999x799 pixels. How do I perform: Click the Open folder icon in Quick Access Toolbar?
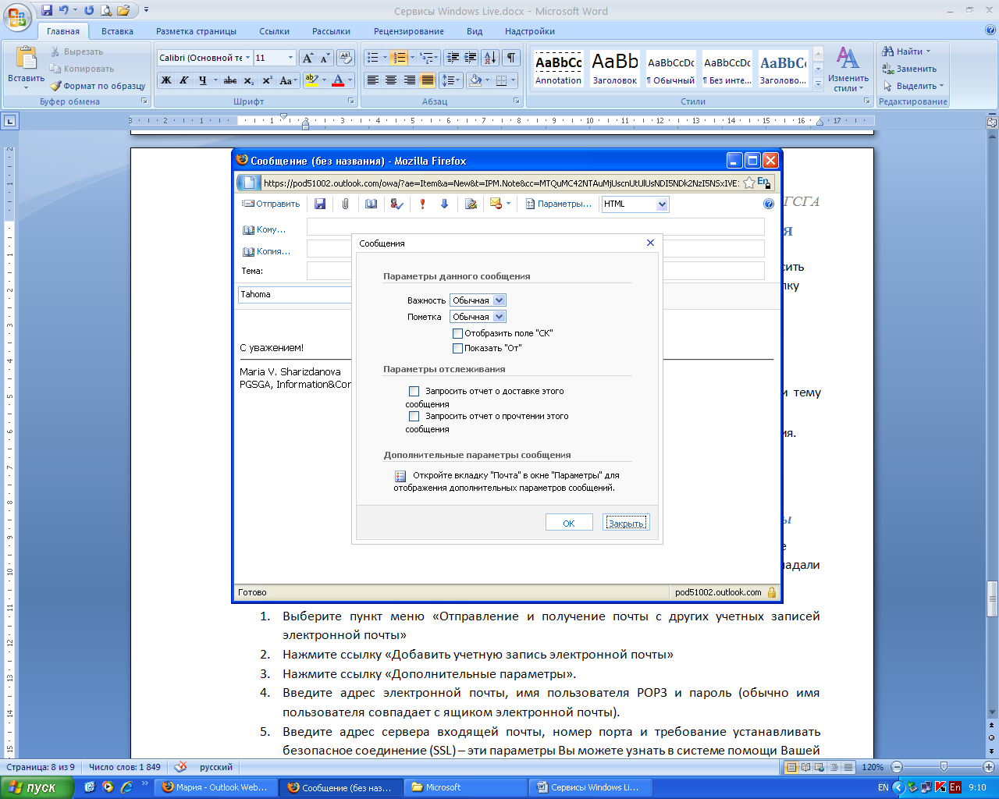tap(123, 11)
